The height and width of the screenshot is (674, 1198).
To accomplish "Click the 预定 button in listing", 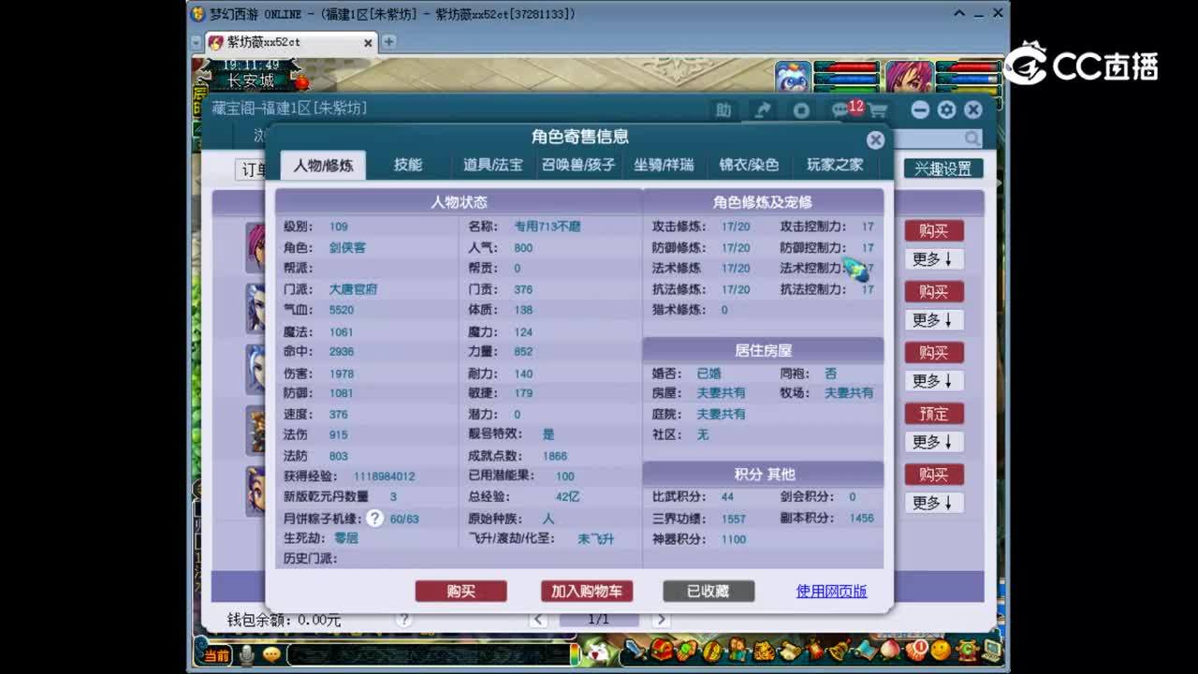I will click(x=934, y=413).
